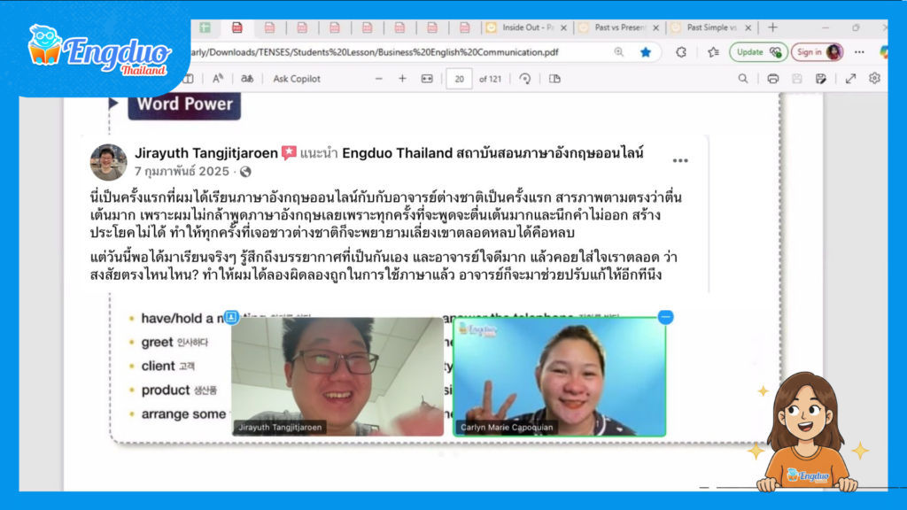Click the public globe icon

tap(245, 172)
